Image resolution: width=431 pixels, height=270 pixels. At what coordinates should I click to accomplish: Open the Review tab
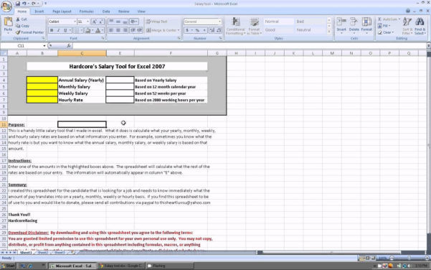click(x=123, y=11)
